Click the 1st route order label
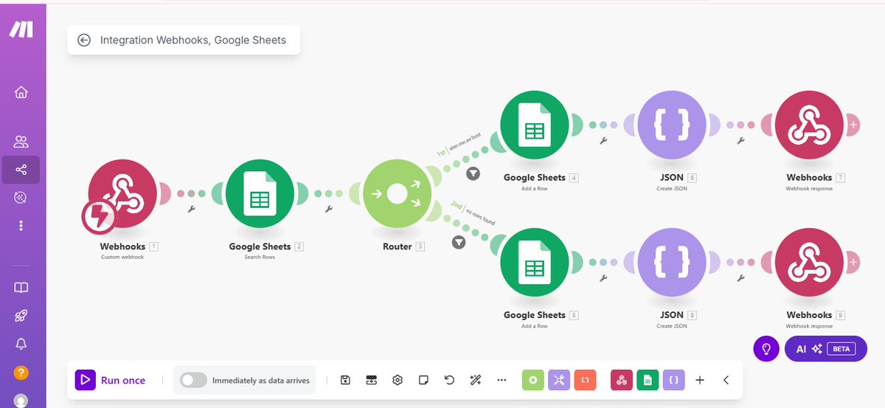 click(x=441, y=153)
